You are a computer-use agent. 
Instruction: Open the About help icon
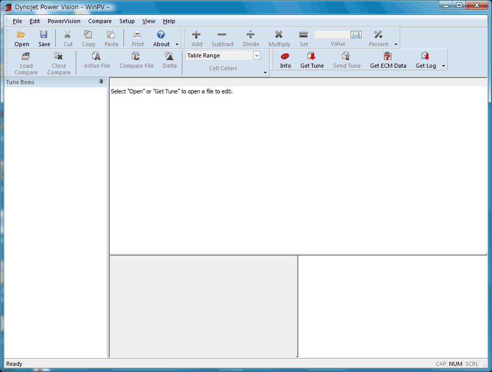pos(161,34)
